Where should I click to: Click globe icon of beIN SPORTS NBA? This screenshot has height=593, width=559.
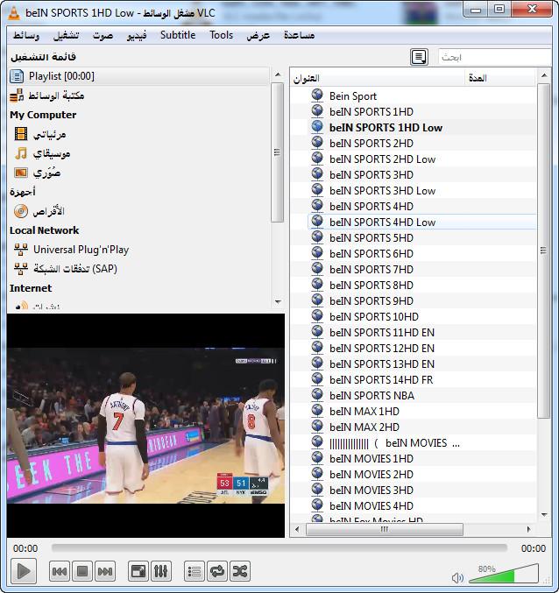tap(317, 395)
